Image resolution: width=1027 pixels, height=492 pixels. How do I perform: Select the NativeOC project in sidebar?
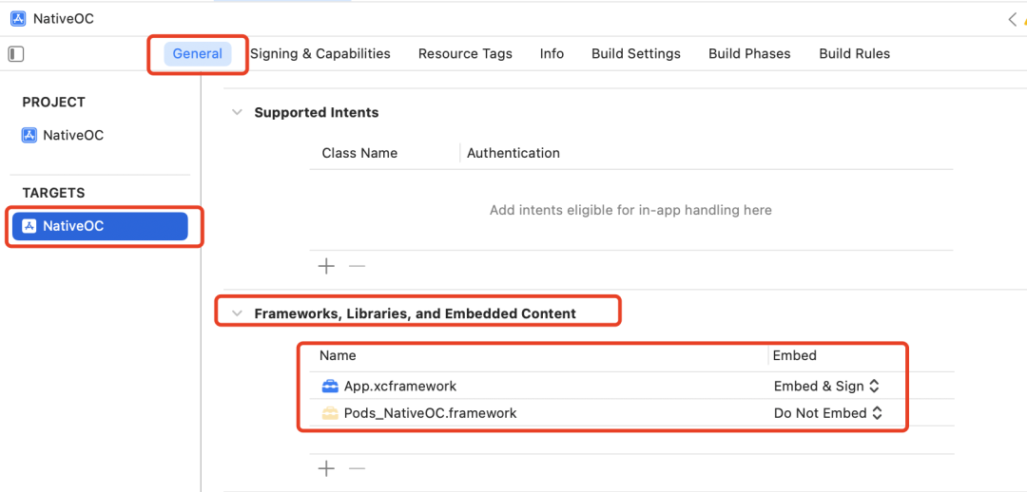[73, 136]
